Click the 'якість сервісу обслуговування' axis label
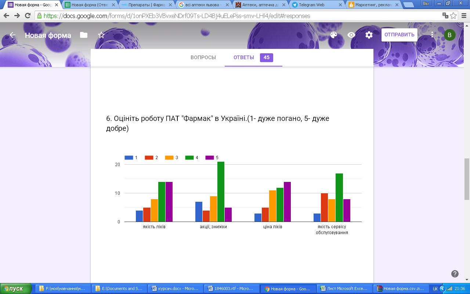470x294 pixels. point(332,230)
